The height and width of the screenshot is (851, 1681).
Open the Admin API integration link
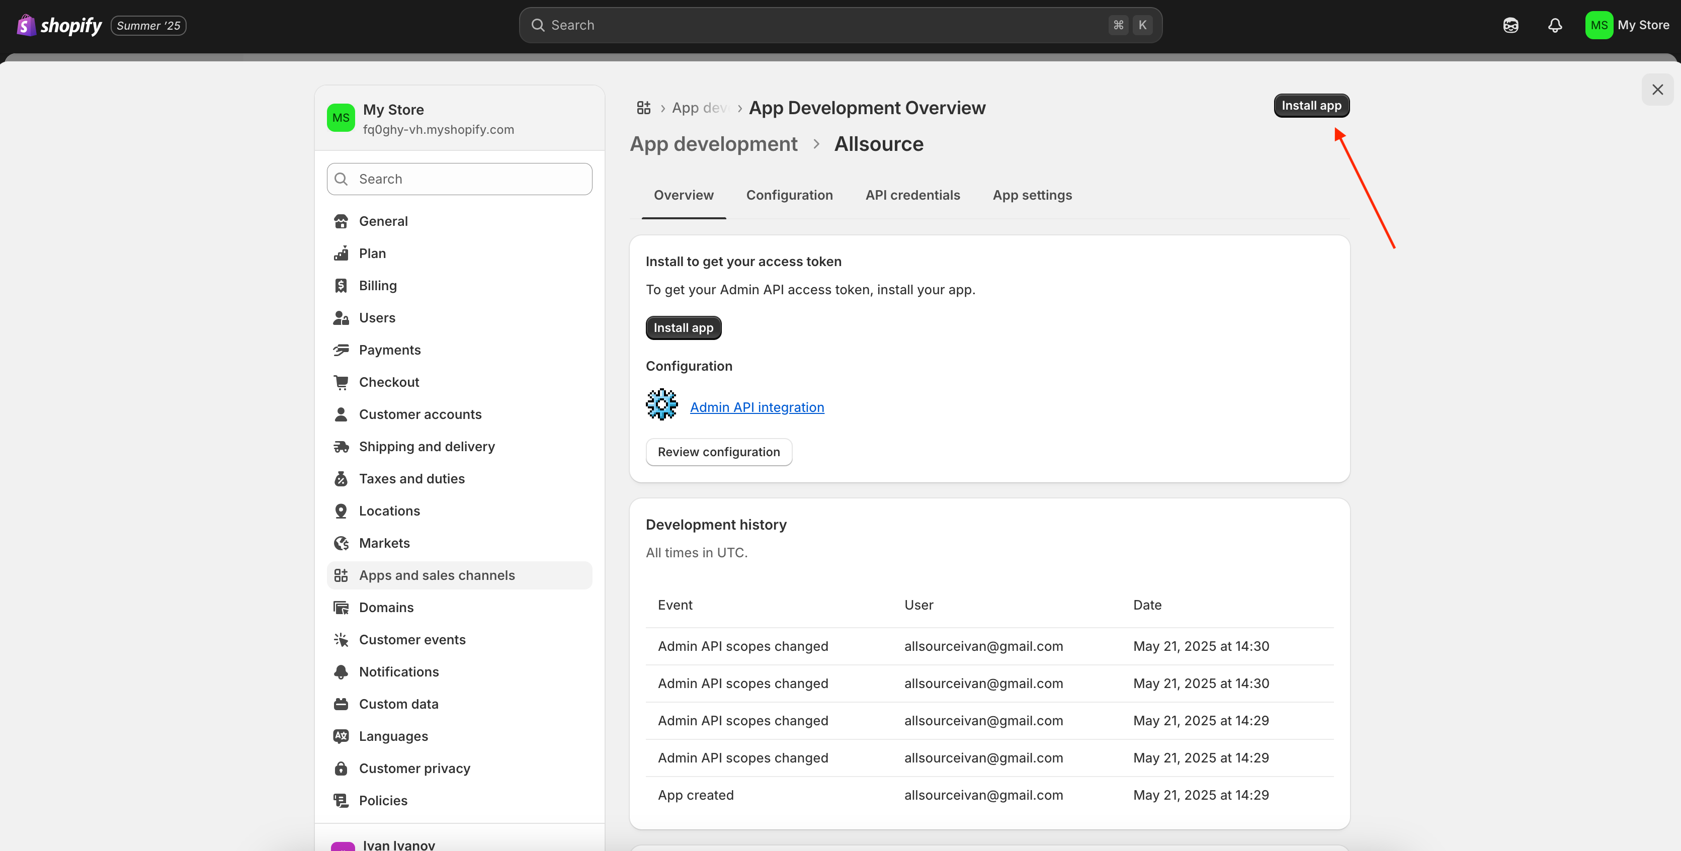pos(757,407)
